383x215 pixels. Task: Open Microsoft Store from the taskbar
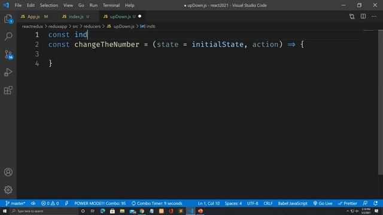tap(113, 211)
